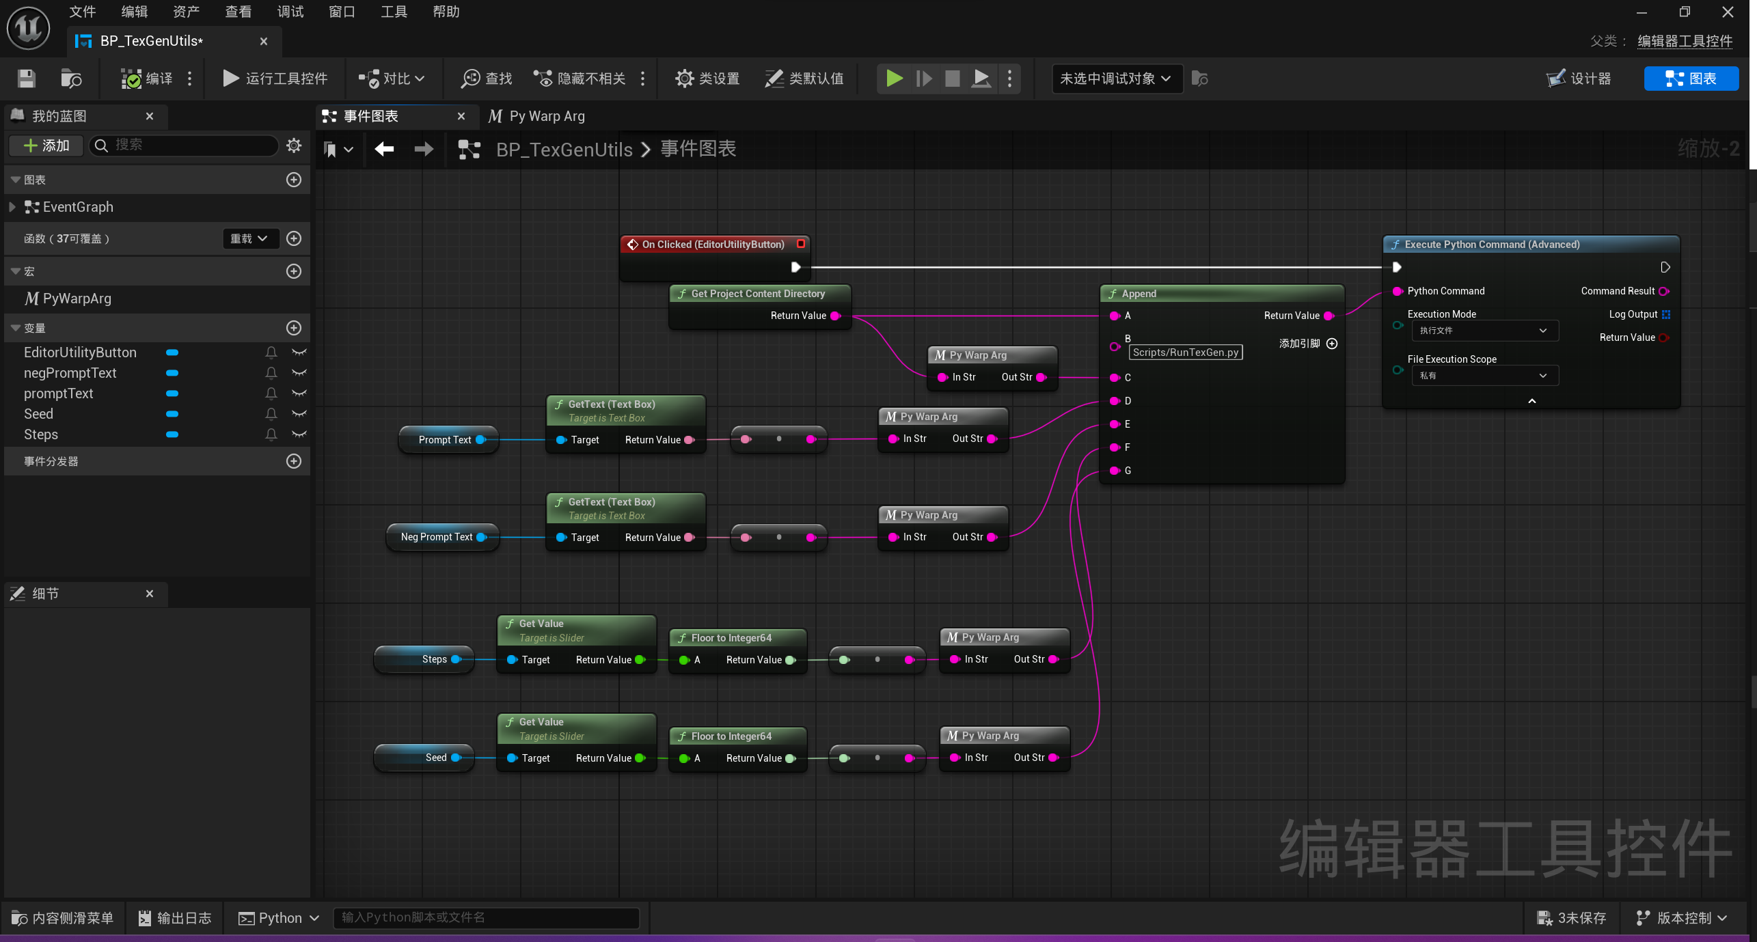Toggle visibility eye for Seed variable

tap(299, 414)
